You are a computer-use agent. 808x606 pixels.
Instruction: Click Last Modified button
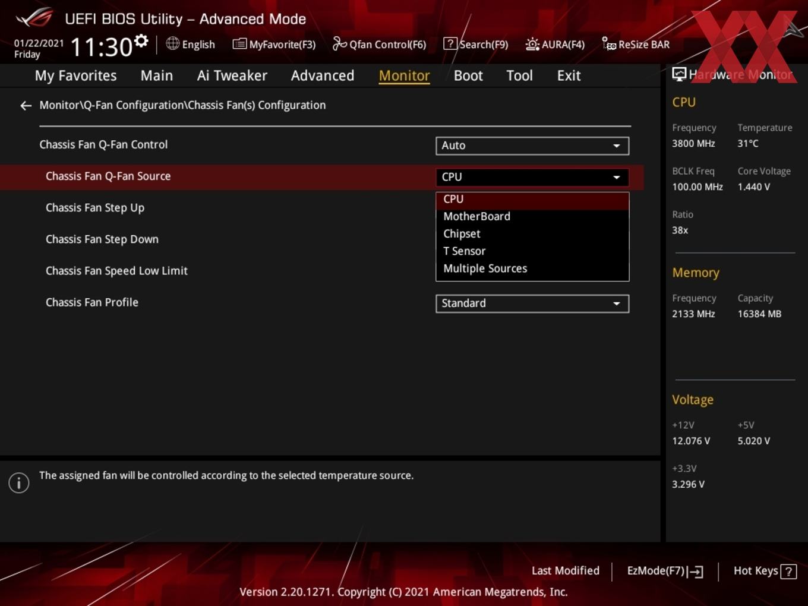point(566,571)
